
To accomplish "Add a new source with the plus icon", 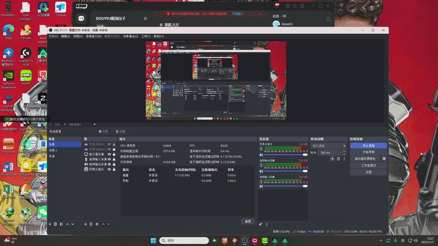I will point(85,224).
